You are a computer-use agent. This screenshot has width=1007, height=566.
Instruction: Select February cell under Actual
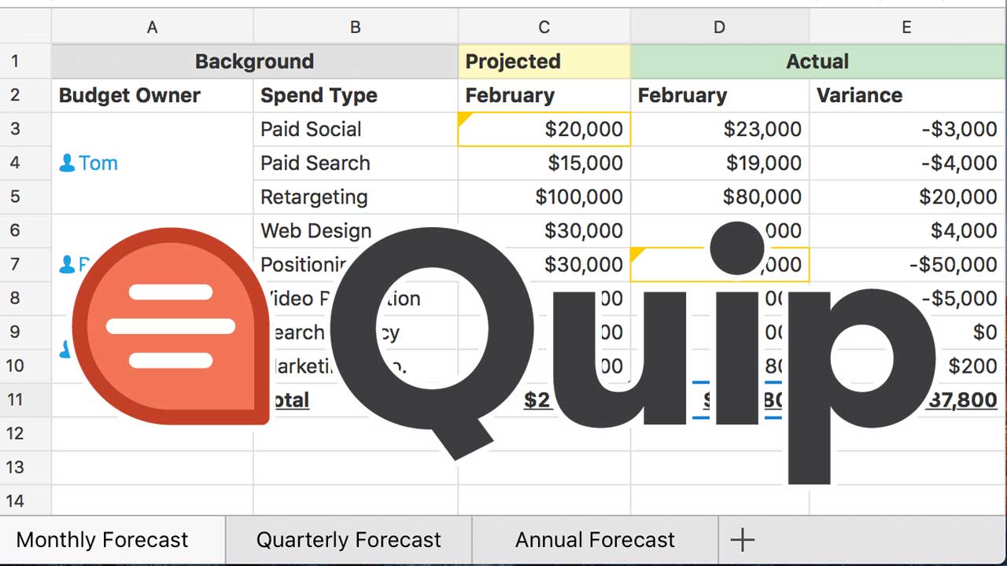[x=720, y=95]
